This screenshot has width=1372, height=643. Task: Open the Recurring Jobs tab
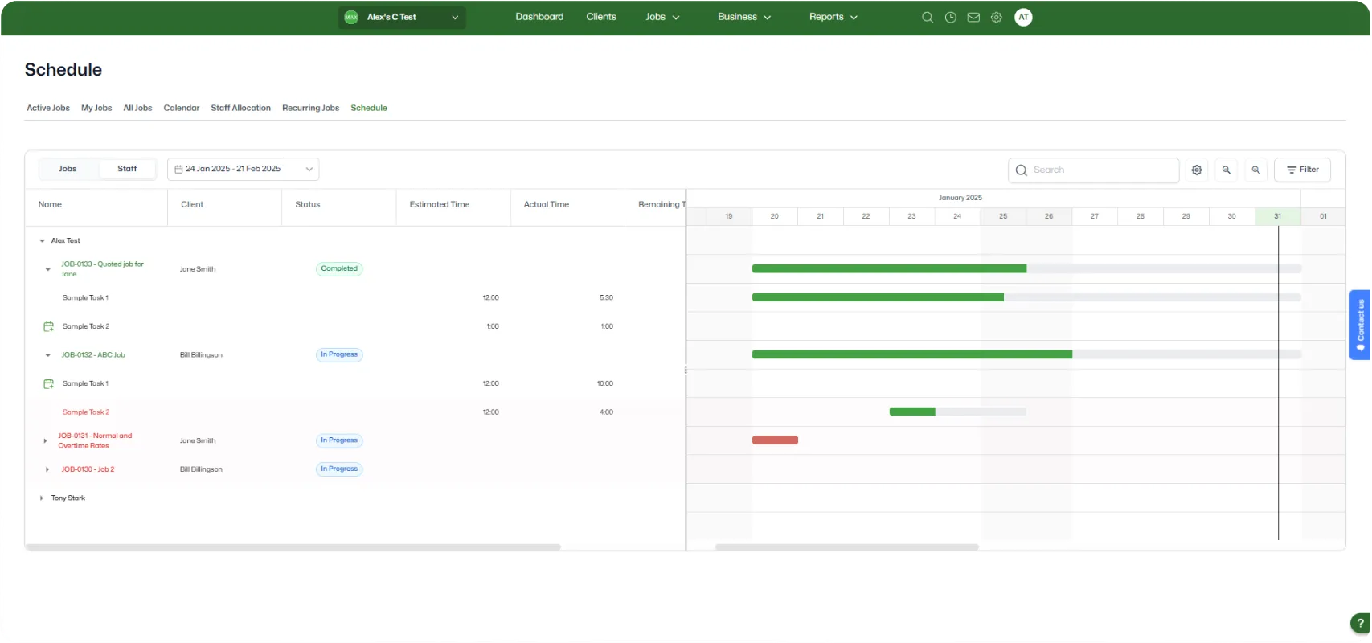(x=311, y=108)
